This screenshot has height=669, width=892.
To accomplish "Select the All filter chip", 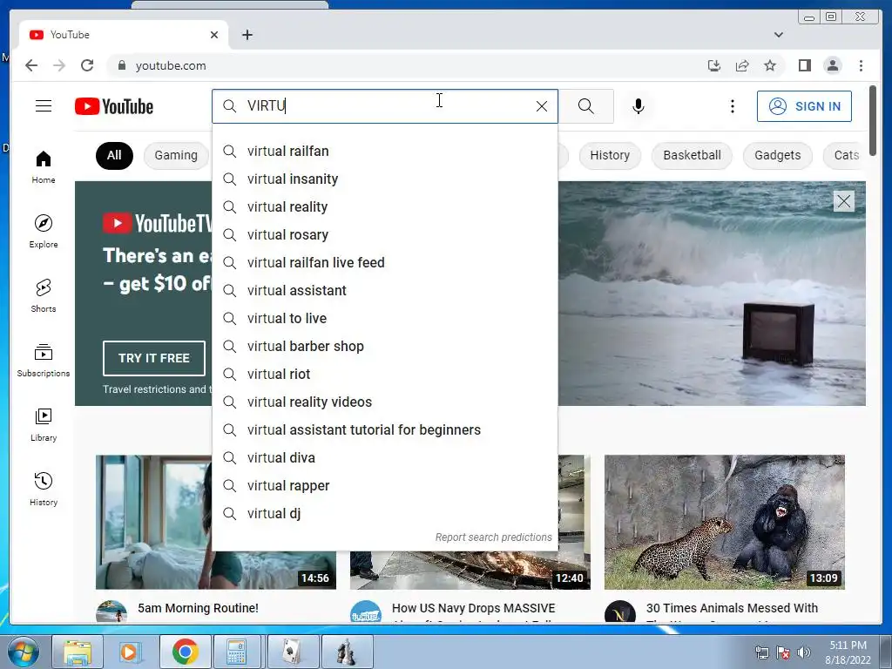I will 114,155.
